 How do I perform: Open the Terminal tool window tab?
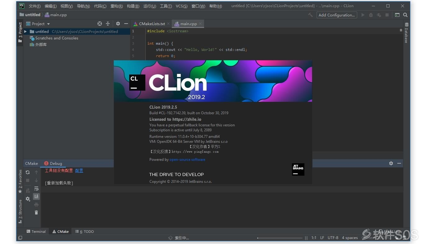(x=36, y=232)
